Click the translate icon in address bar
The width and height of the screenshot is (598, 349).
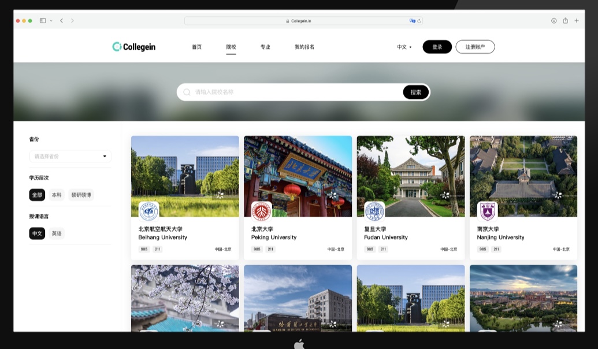pyautogui.click(x=413, y=21)
